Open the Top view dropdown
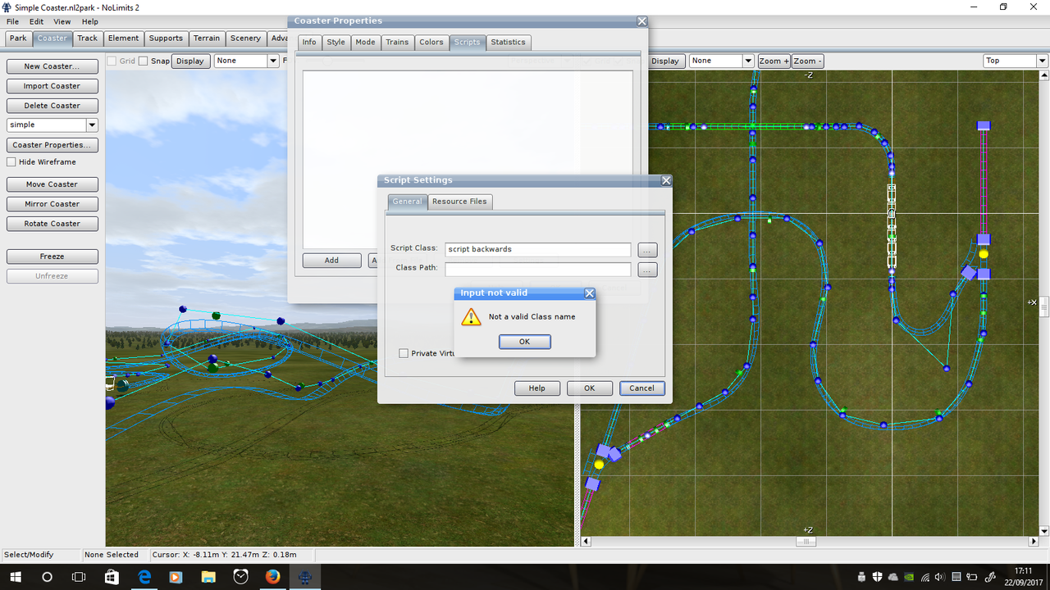Image resolution: width=1050 pixels, height=590 pixels. pos(1042,61)
